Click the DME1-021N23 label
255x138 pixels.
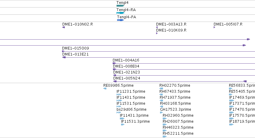pos(126,72)
